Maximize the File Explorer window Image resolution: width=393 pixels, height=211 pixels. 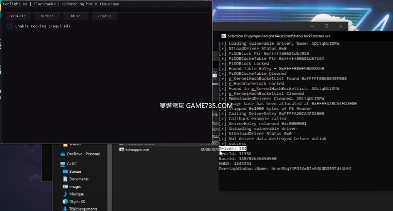326,26
